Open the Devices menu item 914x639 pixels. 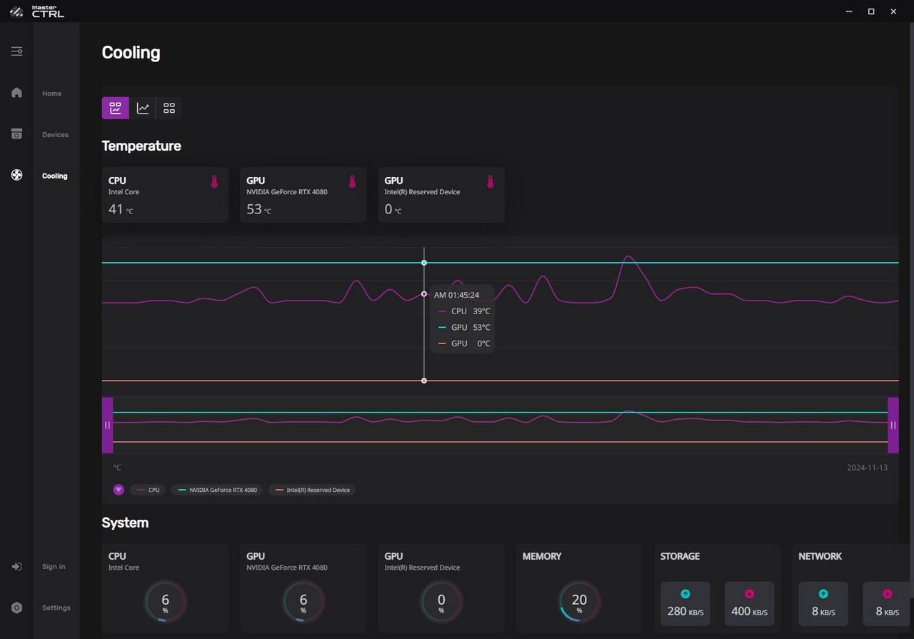(56, 135)
